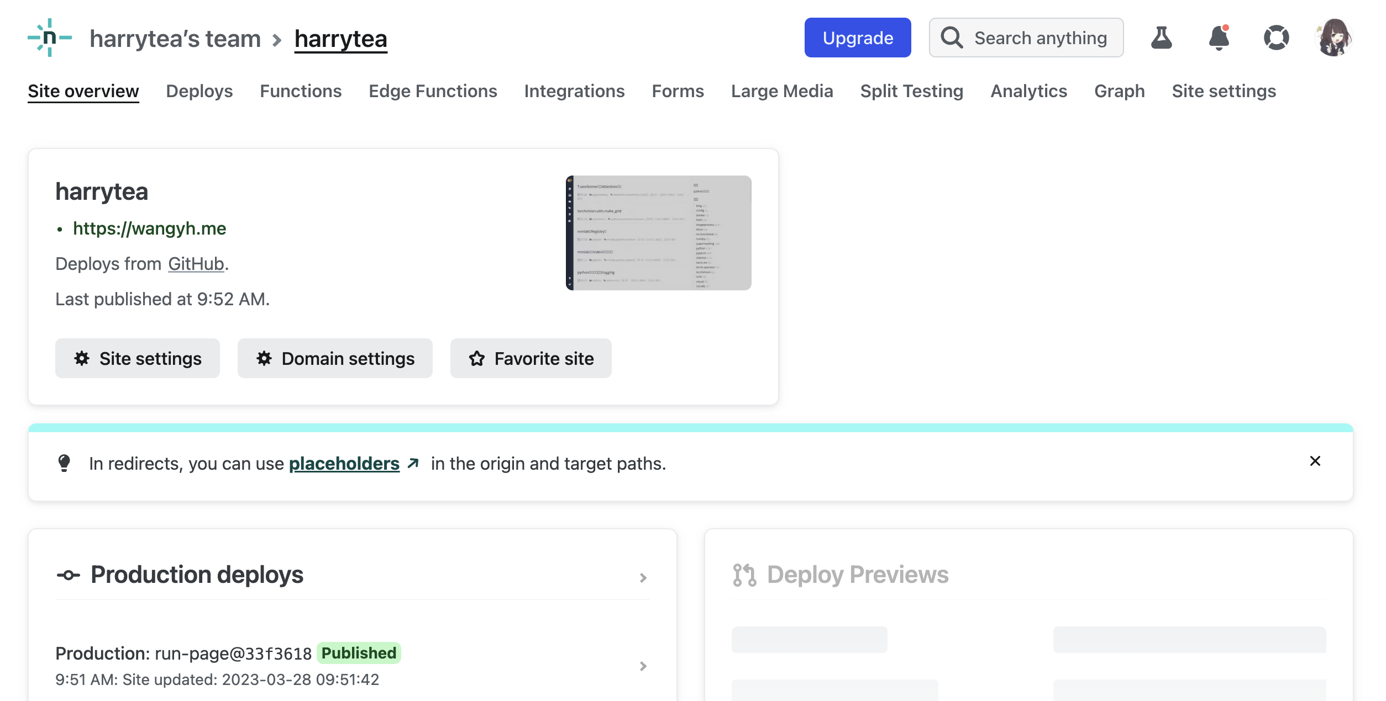The width and height of the screenshot is (1386, 701).
Task: Dismiss the redirects placeholders tip
Action: 1315,461
